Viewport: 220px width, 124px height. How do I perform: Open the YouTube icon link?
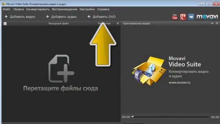tap(175, 17)
